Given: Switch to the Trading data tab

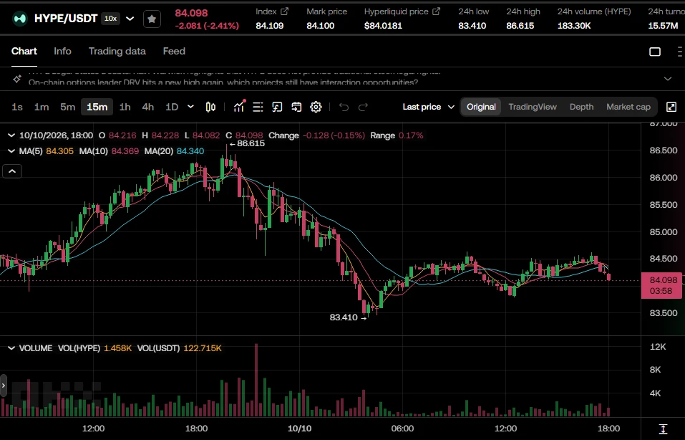Looking at the screenshot, I should [117, 51].
